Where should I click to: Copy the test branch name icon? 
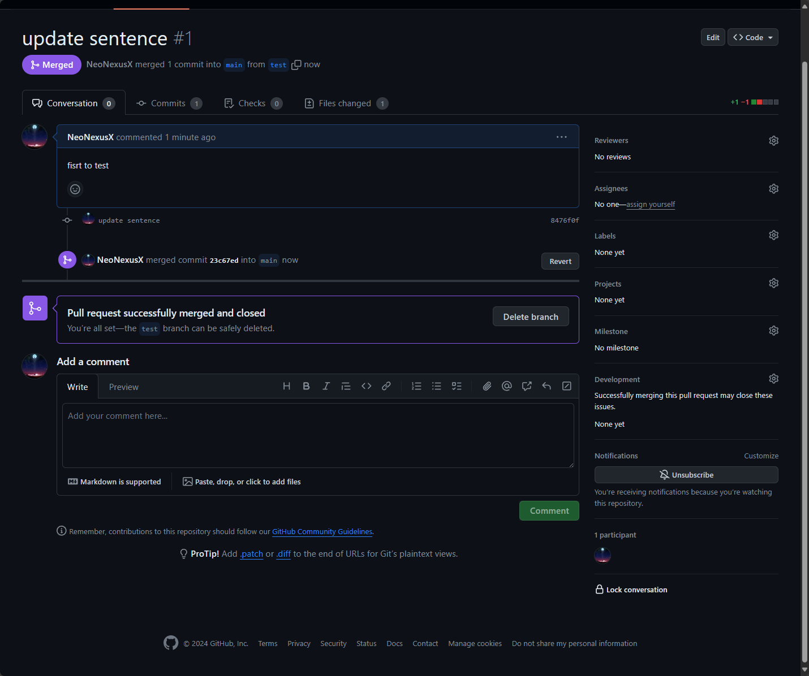click(296, 65)
